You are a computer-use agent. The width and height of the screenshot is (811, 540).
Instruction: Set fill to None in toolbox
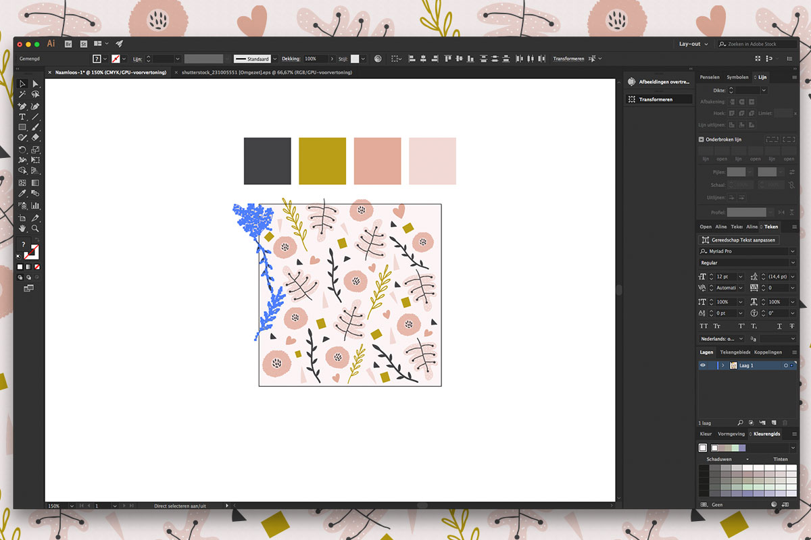(37, 267)
